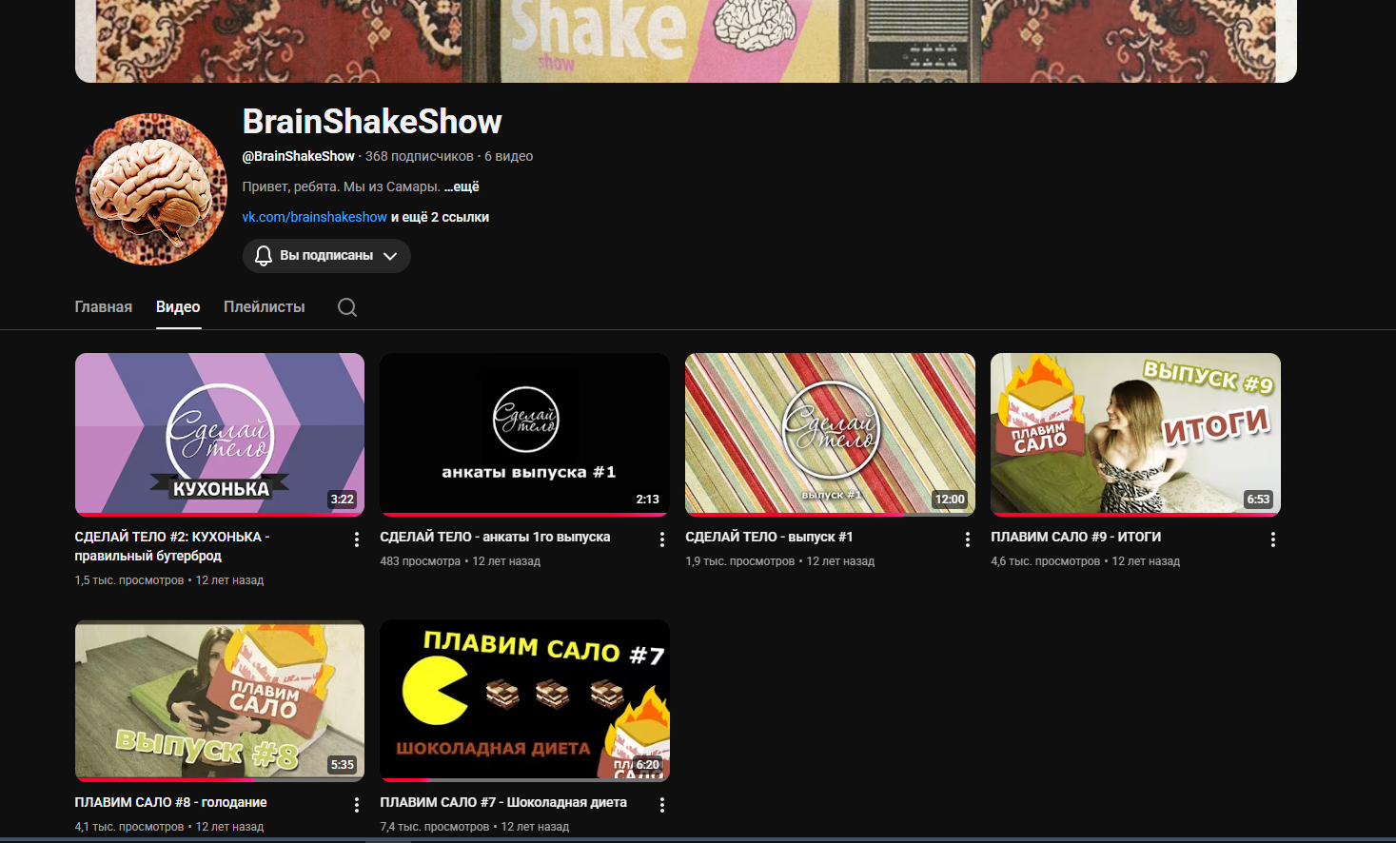Screen dimensions: 1396x843
Task: Show the и ещё 2 ссылки links
Action: tap(440, 217)
